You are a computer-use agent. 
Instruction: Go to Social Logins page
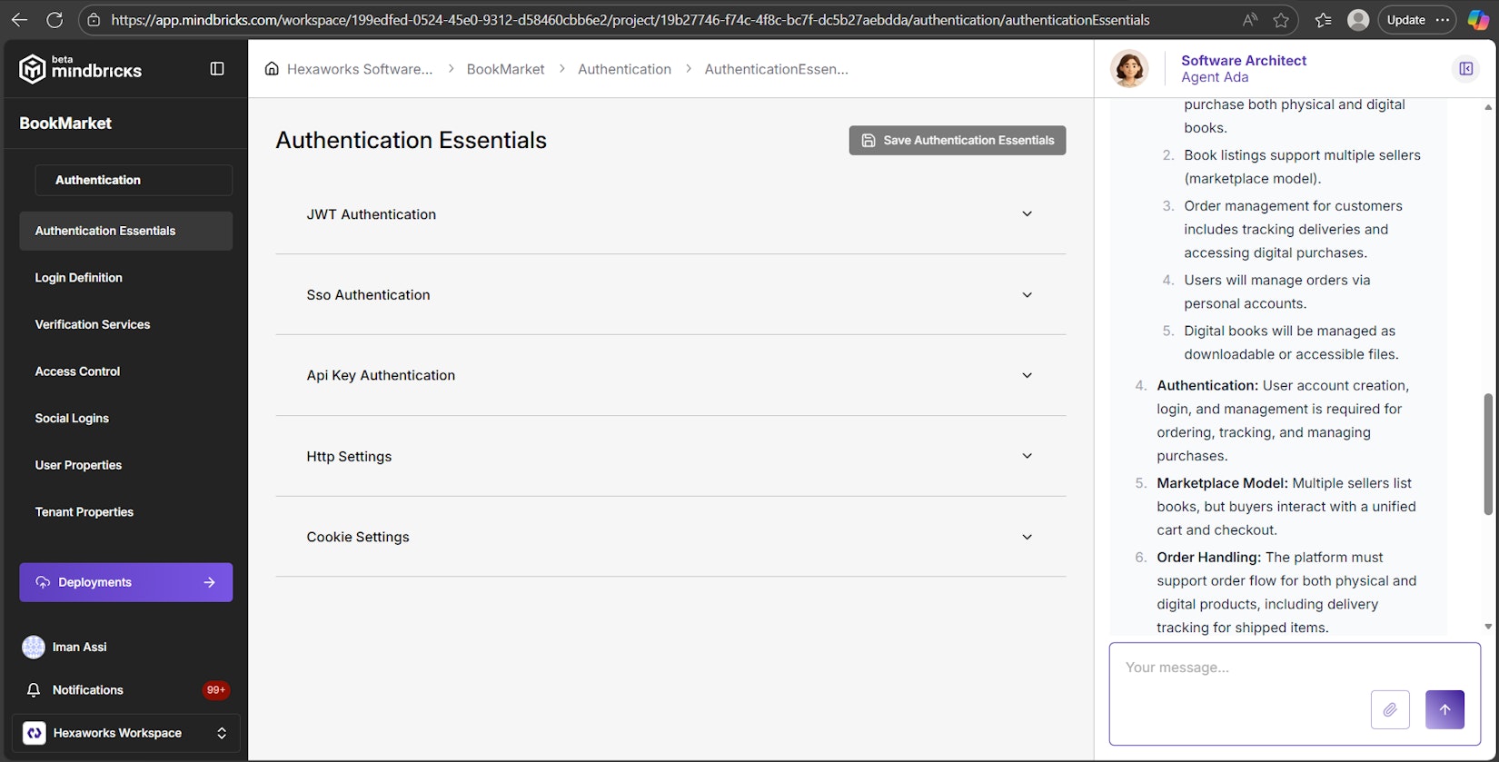[72, 418]
